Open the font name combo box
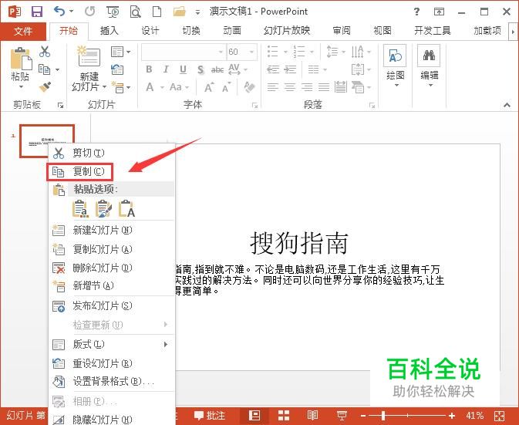 [184, 52]
